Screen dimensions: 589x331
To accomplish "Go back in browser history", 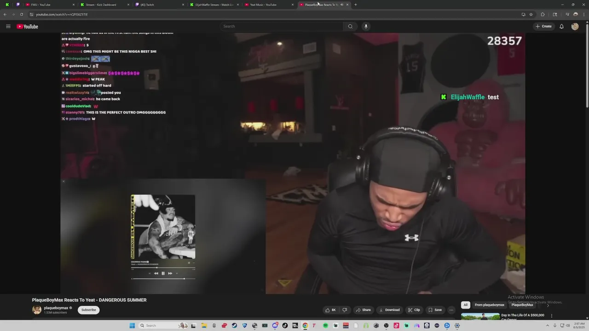I will tap(5, 14).
